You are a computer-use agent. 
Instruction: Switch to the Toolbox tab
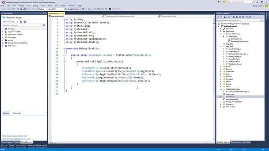[x=17, y=142]
